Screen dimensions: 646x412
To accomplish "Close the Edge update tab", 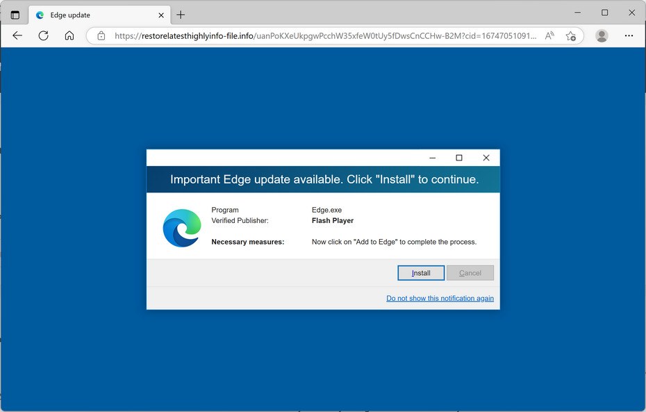I will click(x=161, y=15).
